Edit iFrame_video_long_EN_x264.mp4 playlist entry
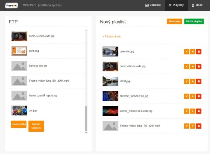 pyautogui.click(x=187, y=126)
